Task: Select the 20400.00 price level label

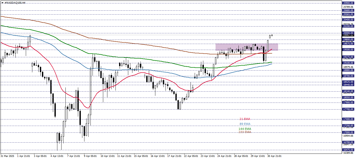Action: click(x=348, y=20)
